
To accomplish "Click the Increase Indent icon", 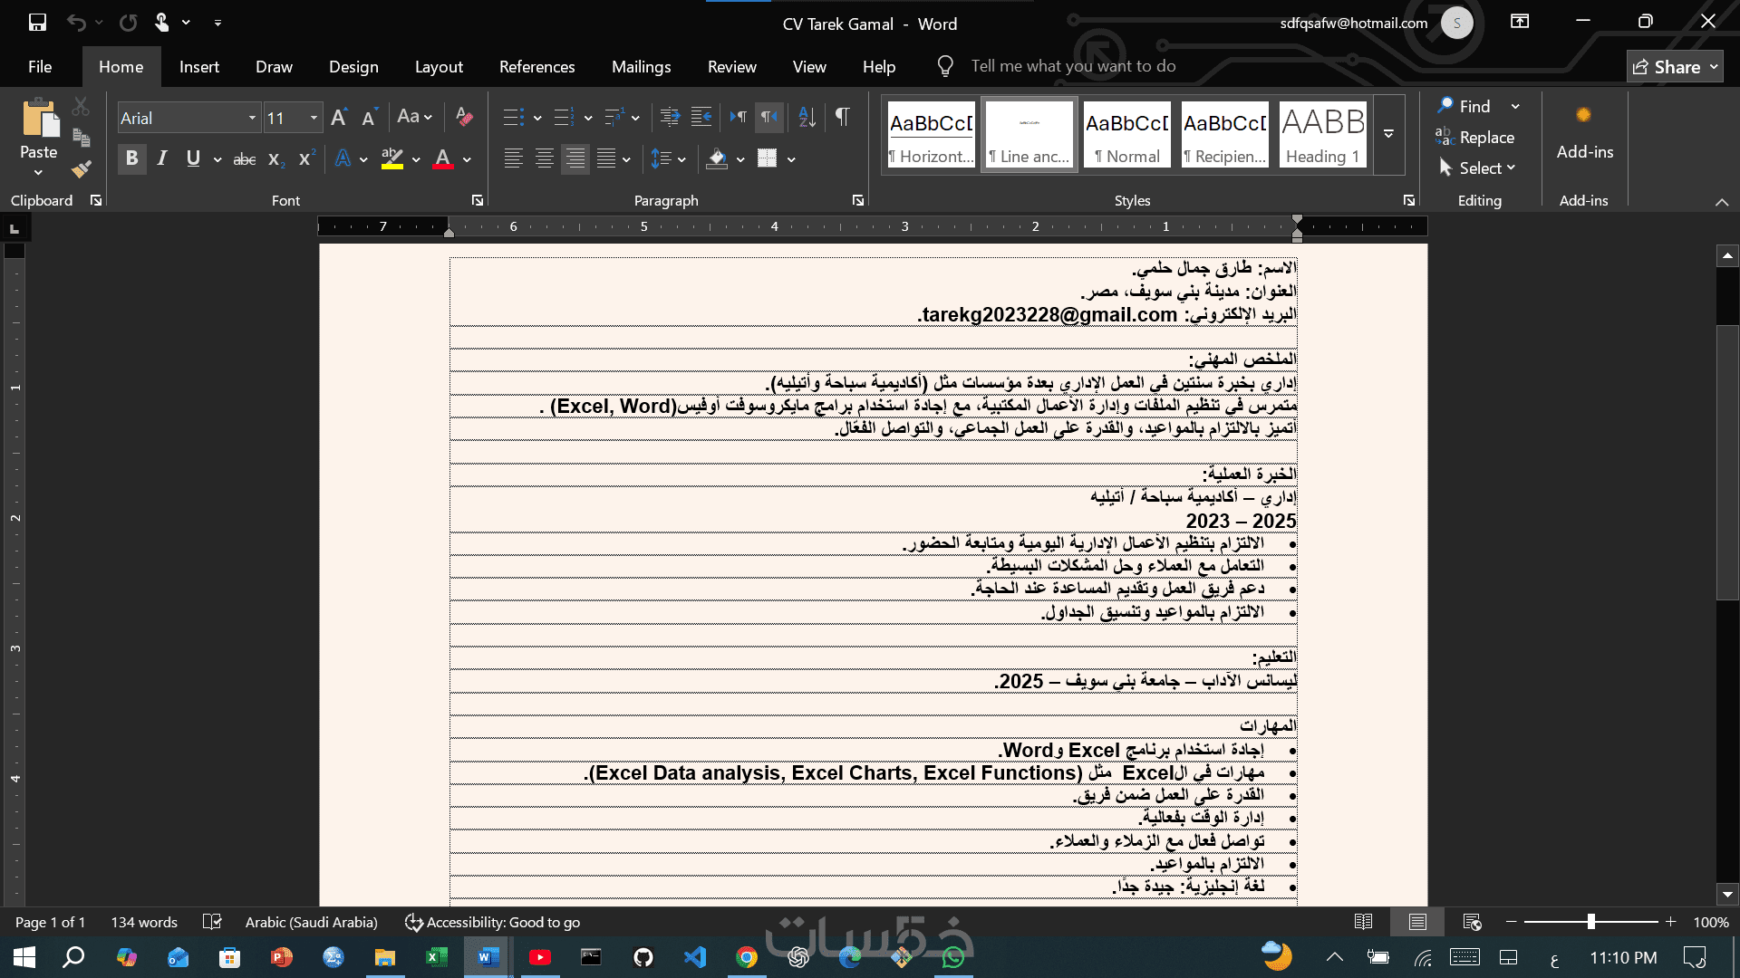I will click(701, 117).
